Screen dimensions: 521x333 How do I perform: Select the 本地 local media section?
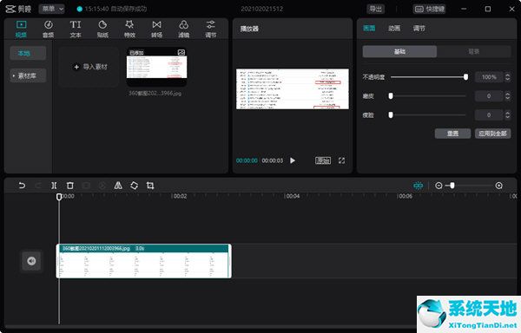click(28, 53)
